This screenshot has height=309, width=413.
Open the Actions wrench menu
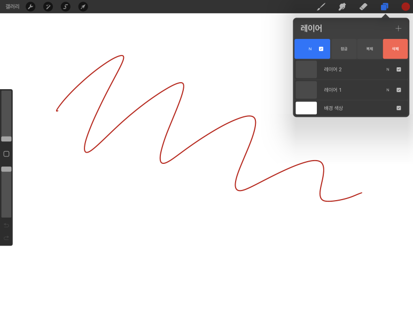pos(30,6)
